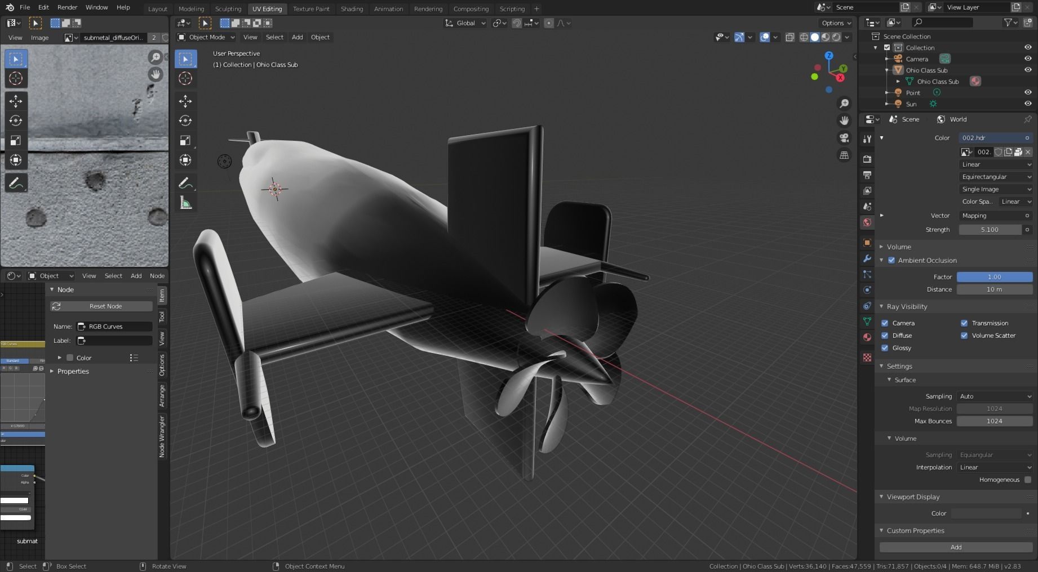
Task: Switch to the Scripting workspace tab
Action: (x=512, y=9)
